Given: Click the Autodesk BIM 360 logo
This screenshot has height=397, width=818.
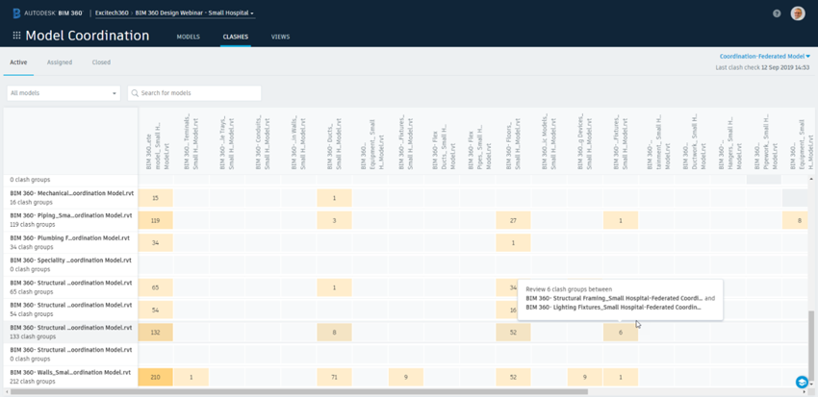Looking at the screenshot, I should pyautogui.click(x=47, y=13).
